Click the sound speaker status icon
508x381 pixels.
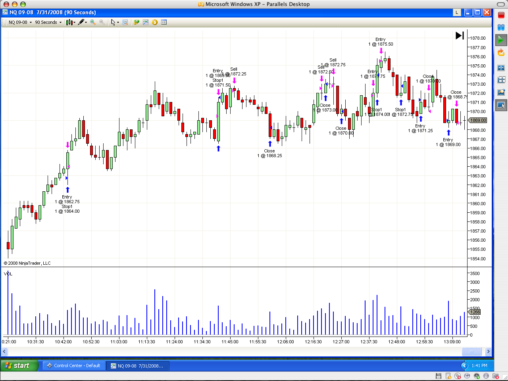(x=477, y=376)
